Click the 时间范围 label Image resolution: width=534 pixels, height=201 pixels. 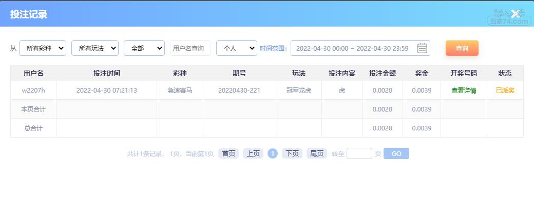(274, 48)
